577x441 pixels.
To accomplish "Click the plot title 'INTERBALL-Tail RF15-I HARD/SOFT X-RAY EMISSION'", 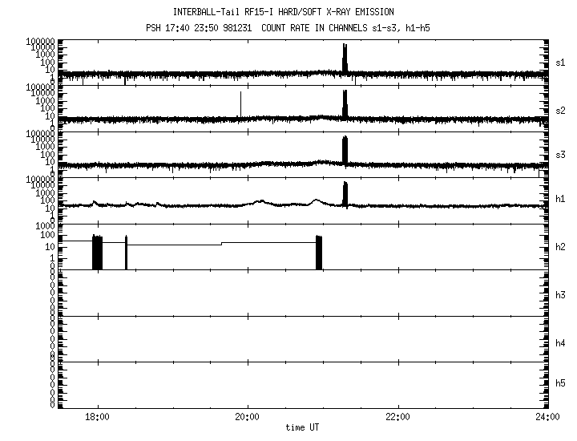I will pyautogui.click(x=283, y=11).
